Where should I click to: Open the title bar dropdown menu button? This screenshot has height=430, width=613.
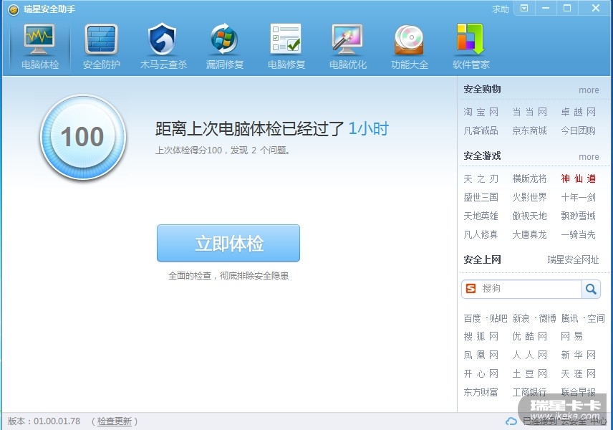point(524,8)
